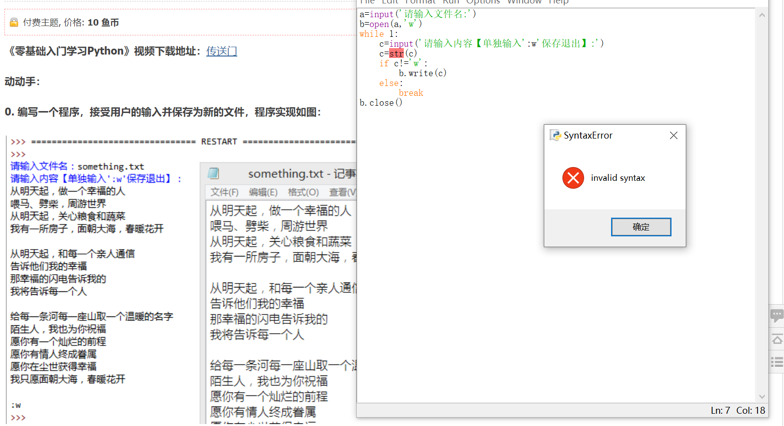
Task: Click the highlighted 'str' in the code
Action: 396,54
